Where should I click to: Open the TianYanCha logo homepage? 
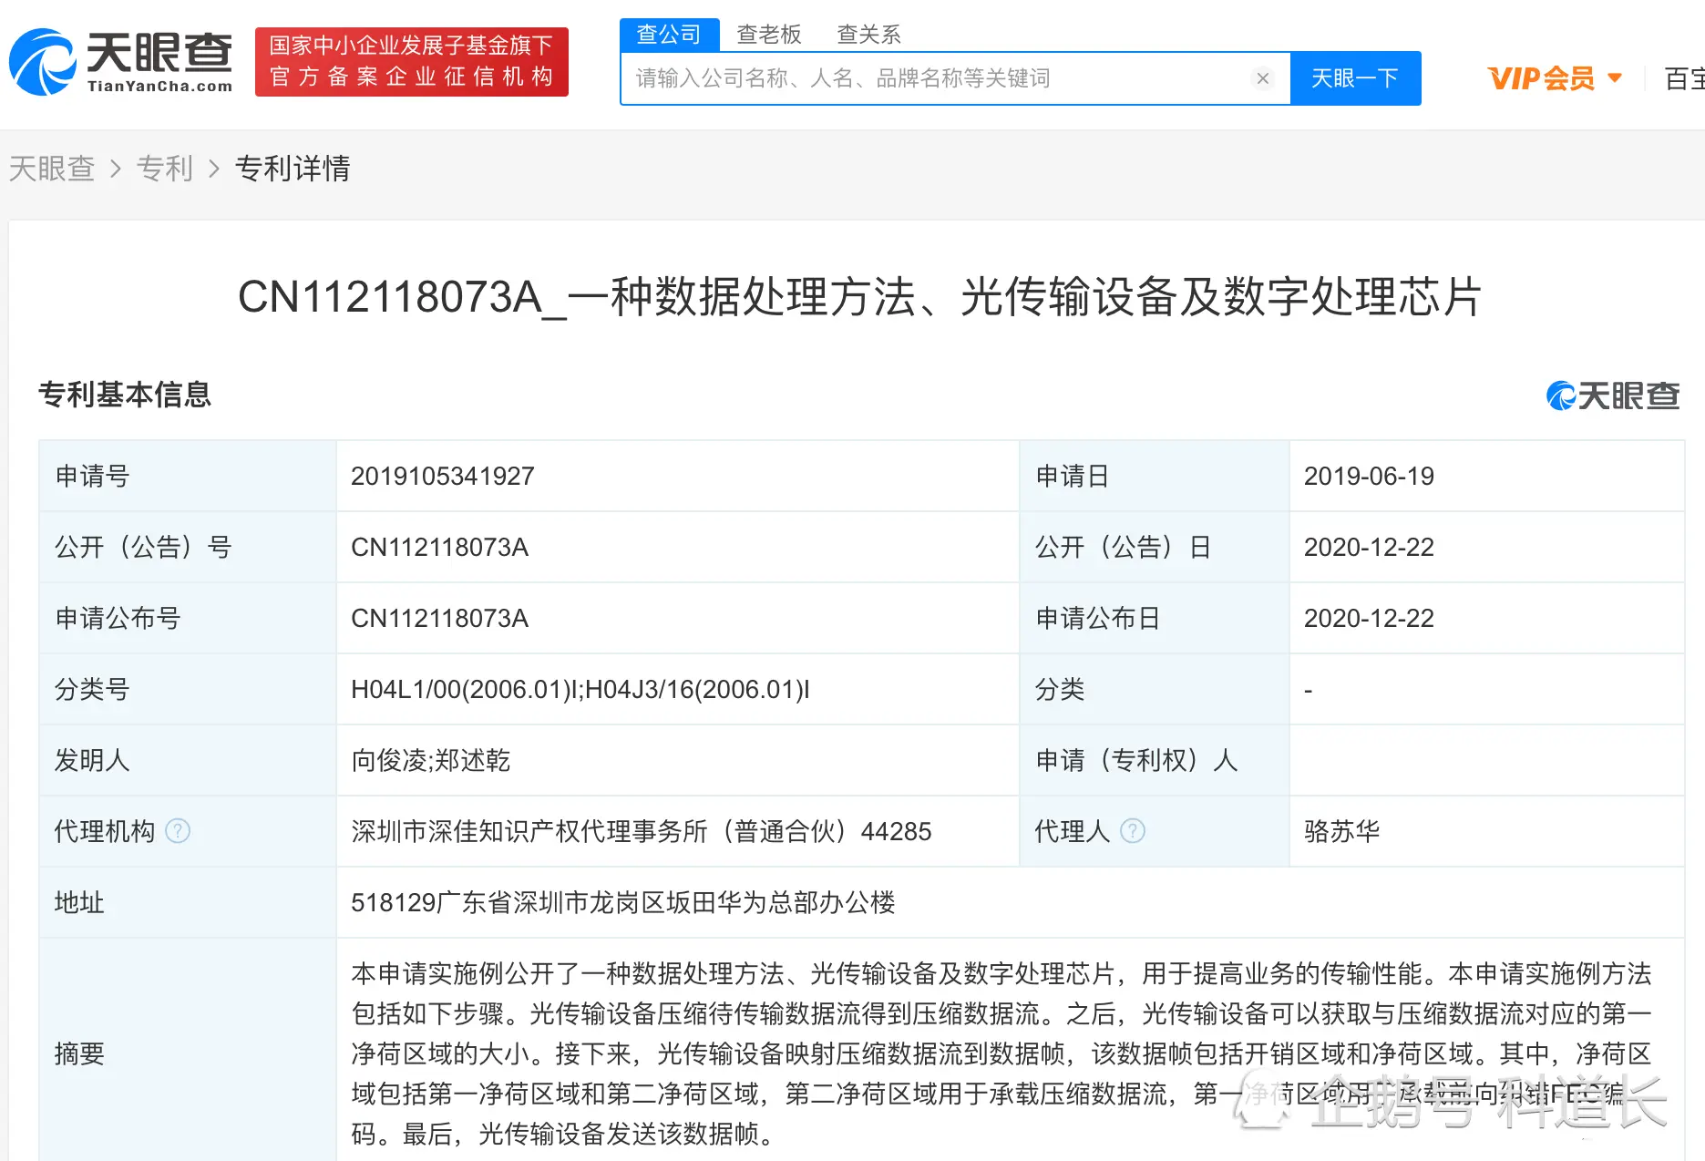click(x=120, y=62)
